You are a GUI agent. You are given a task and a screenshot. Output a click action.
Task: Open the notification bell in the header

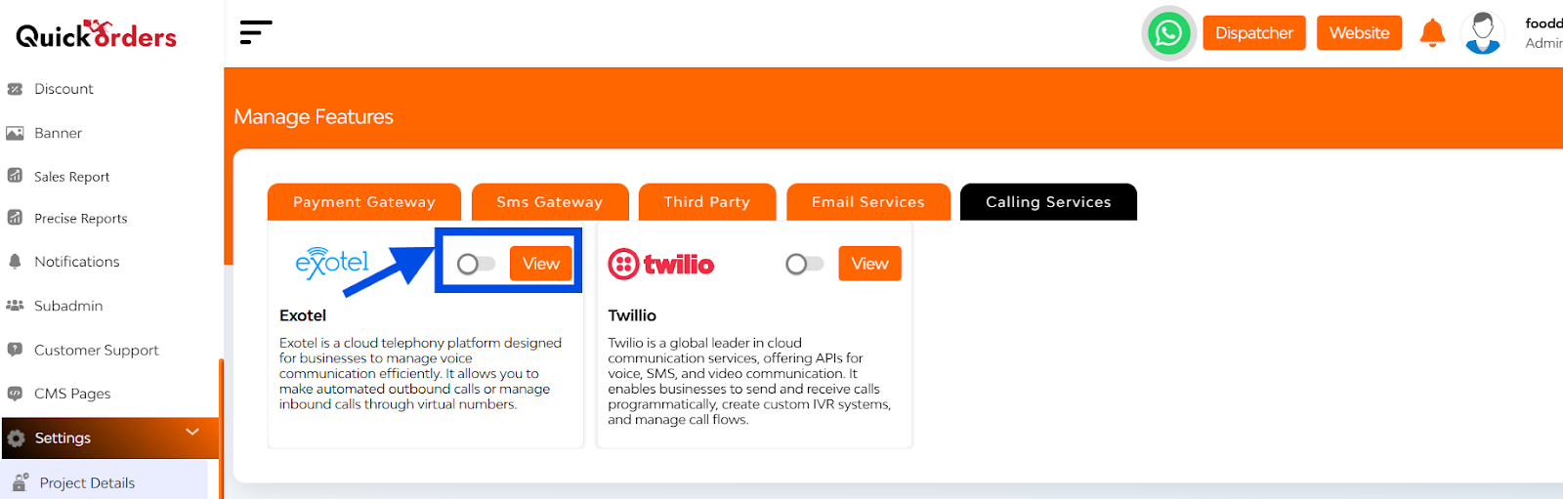1432,32
